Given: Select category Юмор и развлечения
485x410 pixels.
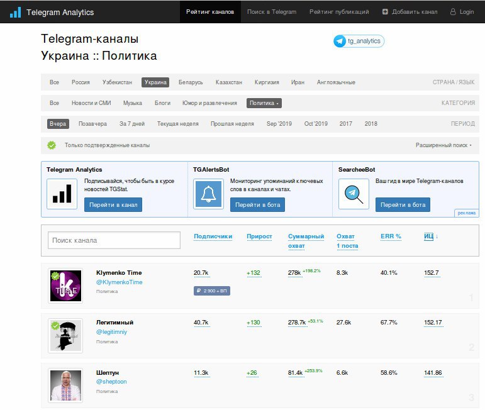Looking at the screenshot, I should click(209, 103).
